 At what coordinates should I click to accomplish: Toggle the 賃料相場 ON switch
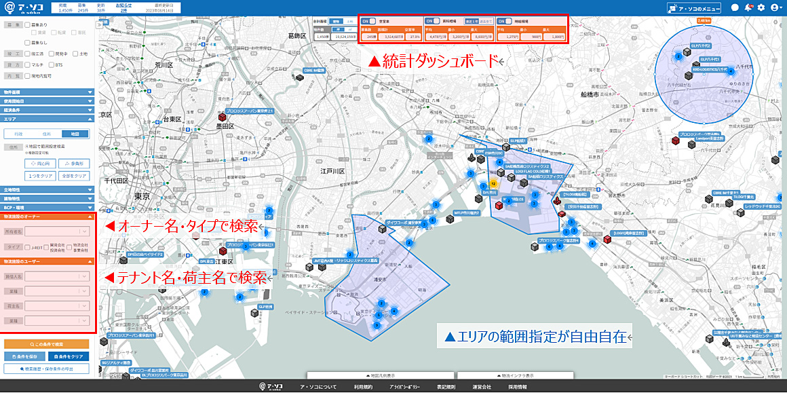tap(433, 21)
